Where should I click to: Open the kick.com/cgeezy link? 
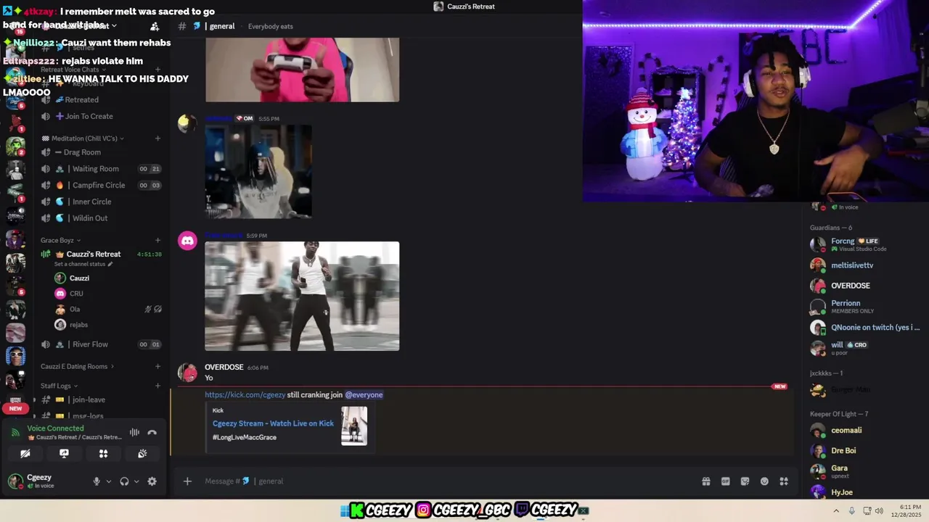tap(245, 395)
